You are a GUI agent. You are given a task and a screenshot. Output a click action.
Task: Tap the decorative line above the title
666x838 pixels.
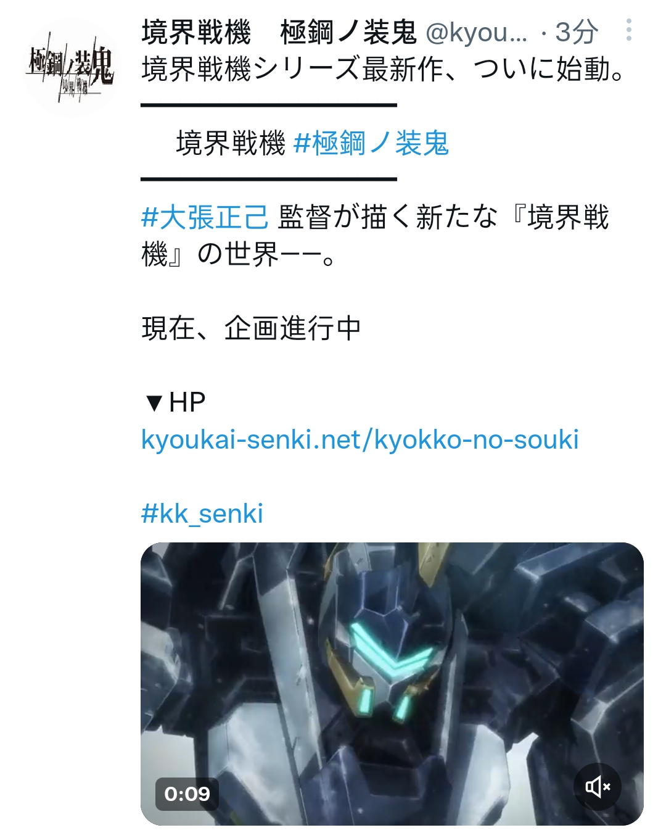pyautogui.click(x=269, y=106)
